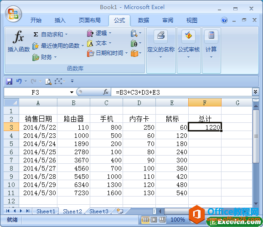Open More Functions books icon
263x227 pixels.
134,53
